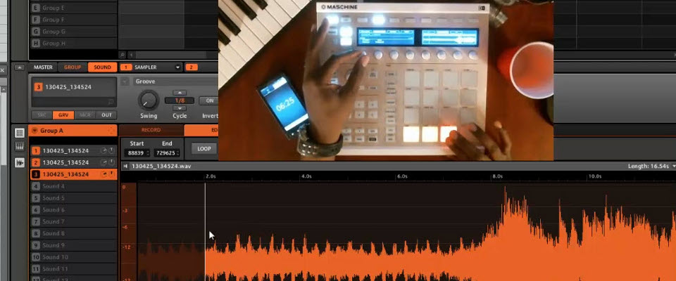The height and width of the screenshot is (281, 676).
Task: Collapse the control area with up-arrow button
Action: [x=20, y=67]
